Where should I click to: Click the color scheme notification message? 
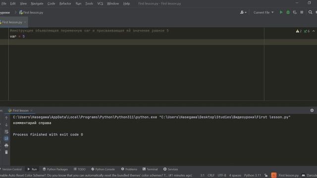point(96,176)
